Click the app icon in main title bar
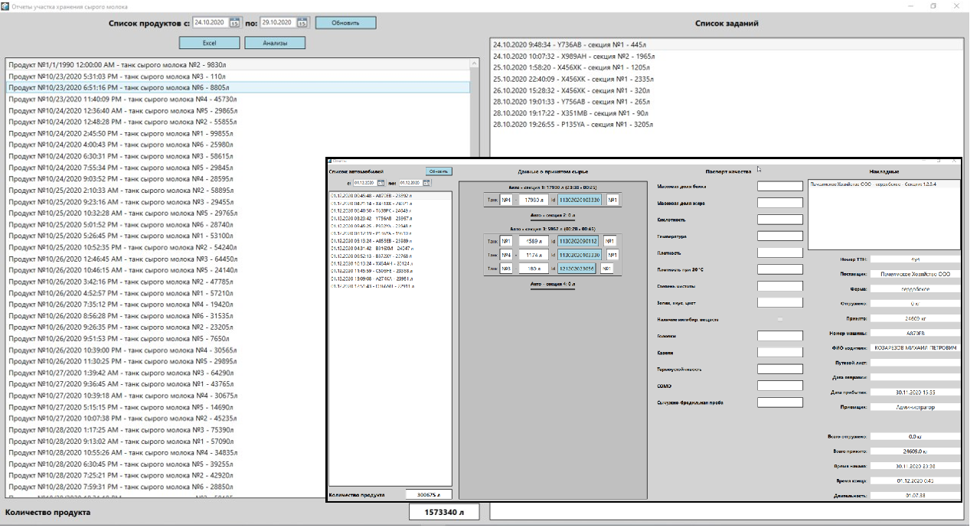This screenshot has width=980, height=531. (x=5, y=5)
